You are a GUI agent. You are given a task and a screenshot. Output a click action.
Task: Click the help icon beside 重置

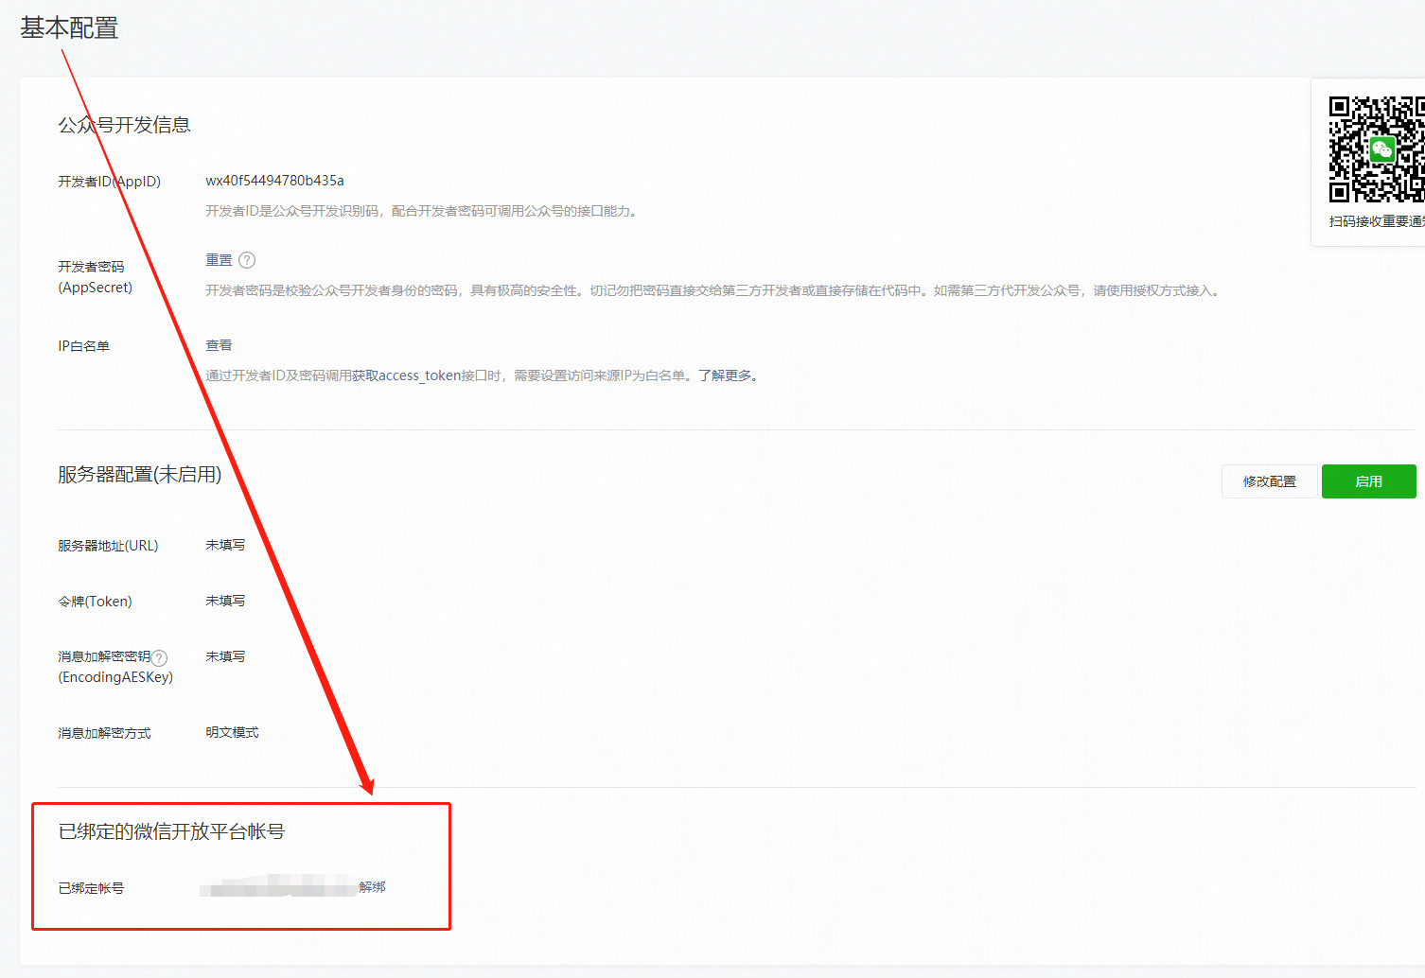point(247,260)
